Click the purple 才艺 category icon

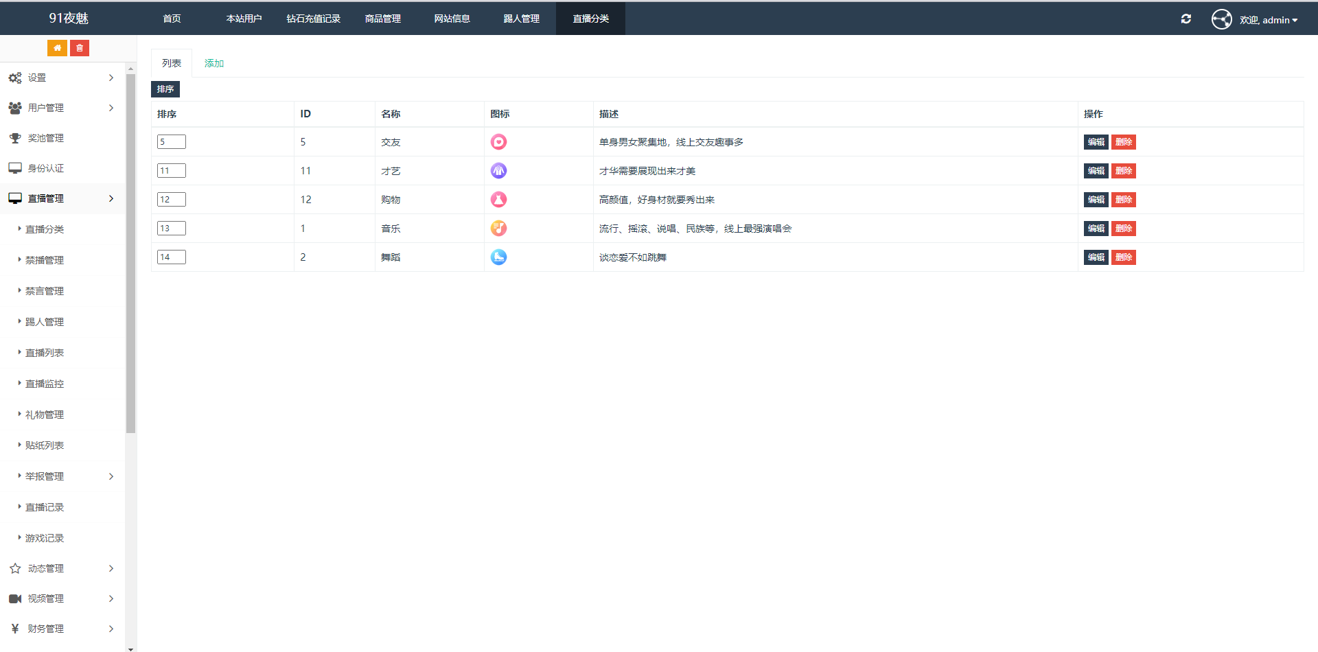498,171
